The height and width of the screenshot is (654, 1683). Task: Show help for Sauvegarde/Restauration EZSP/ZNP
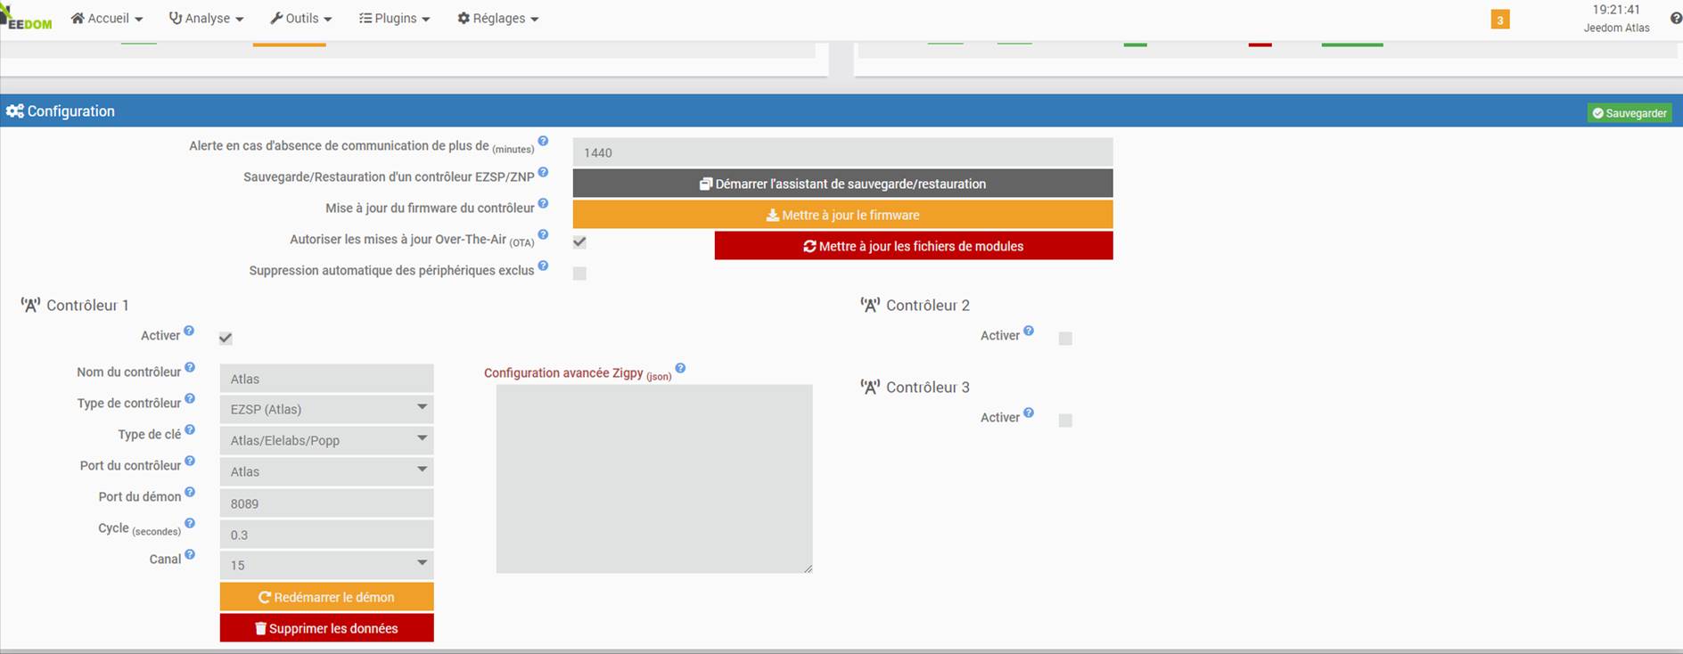(x=543, y=172)
